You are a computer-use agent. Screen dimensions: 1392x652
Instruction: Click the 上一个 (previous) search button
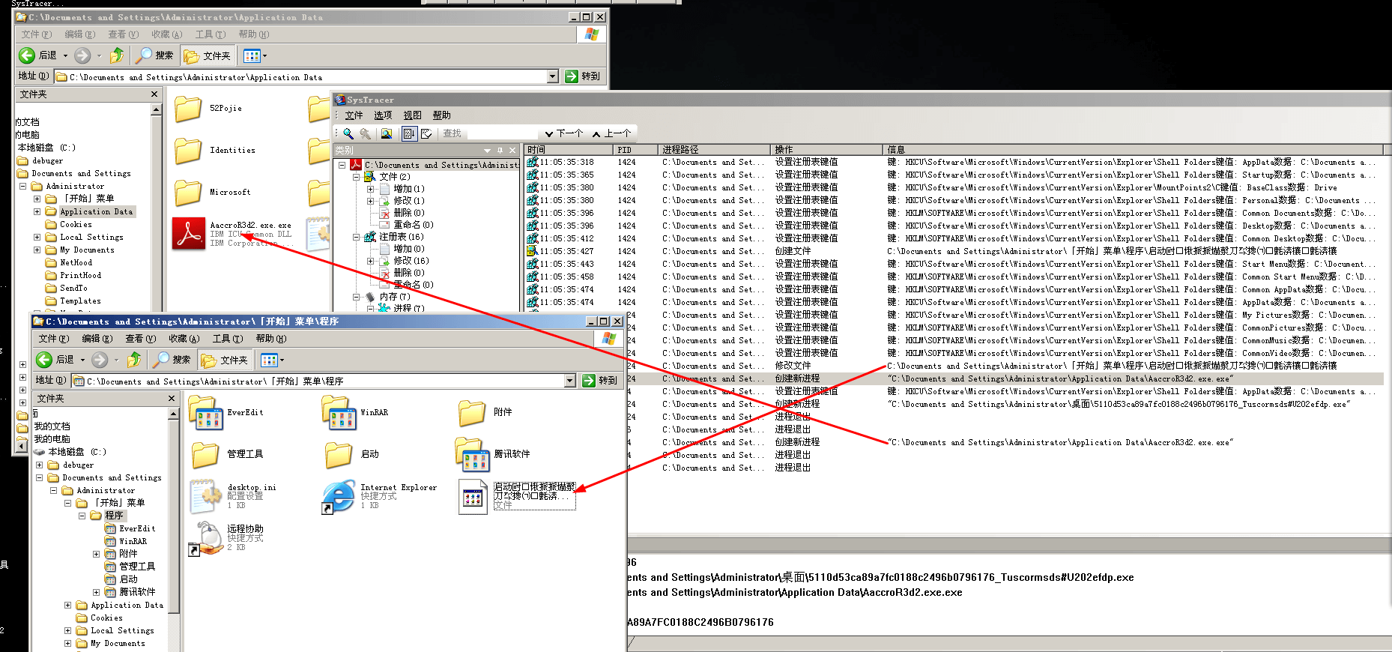pos(612,133)
